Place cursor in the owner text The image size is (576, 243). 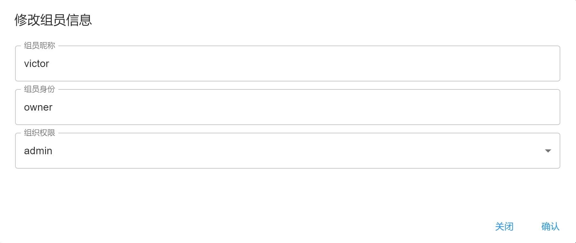point(38,107)
